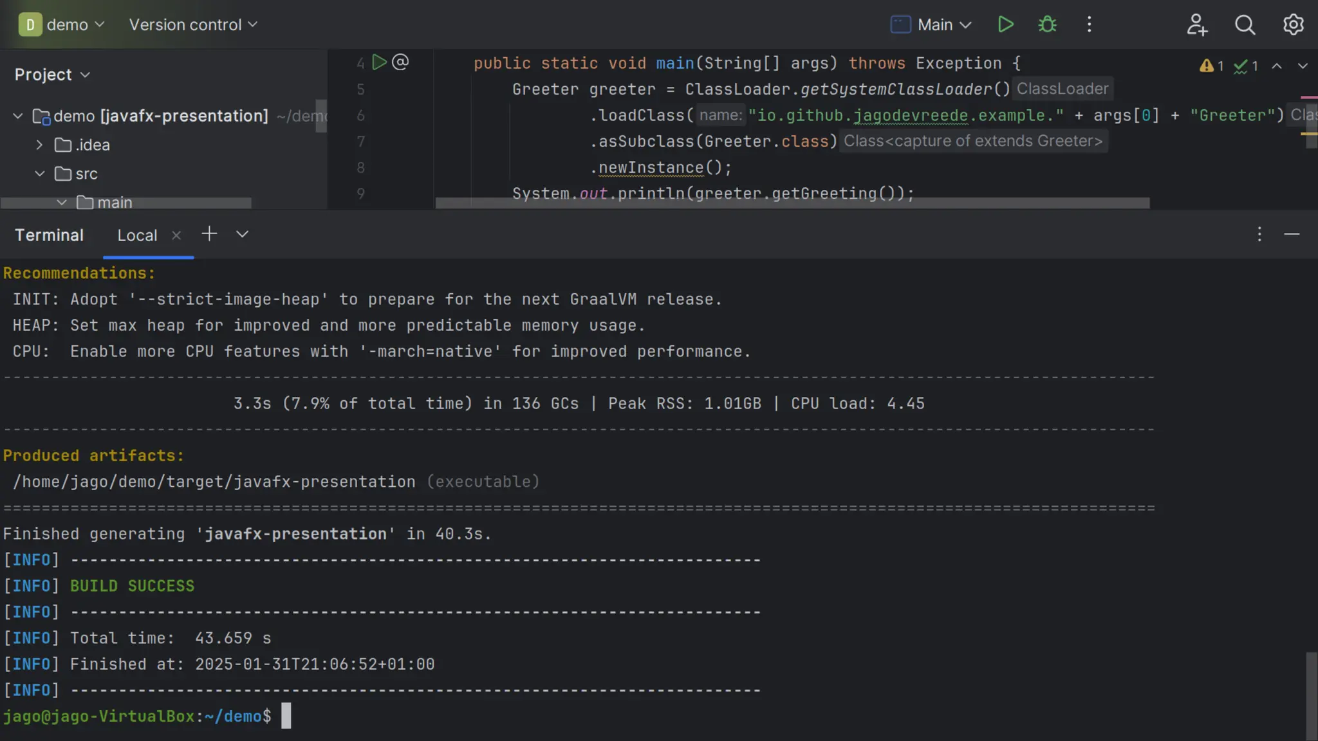1318x741 pixels.
Task: Click the editor horizontal scrollbar
Action: pyautogui.click(x=792, y=203)
